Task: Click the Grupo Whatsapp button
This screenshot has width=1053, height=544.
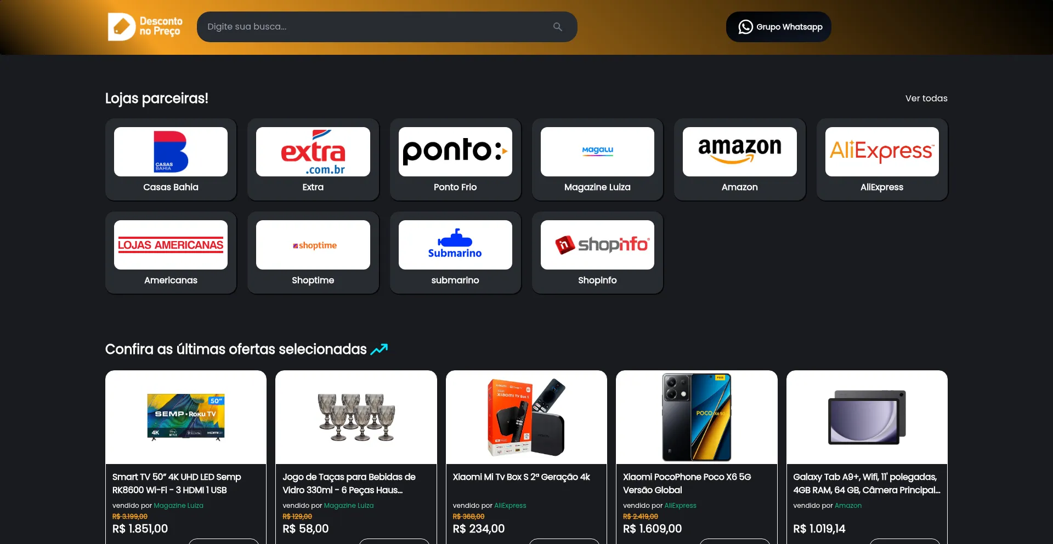Action: [778, 27]
